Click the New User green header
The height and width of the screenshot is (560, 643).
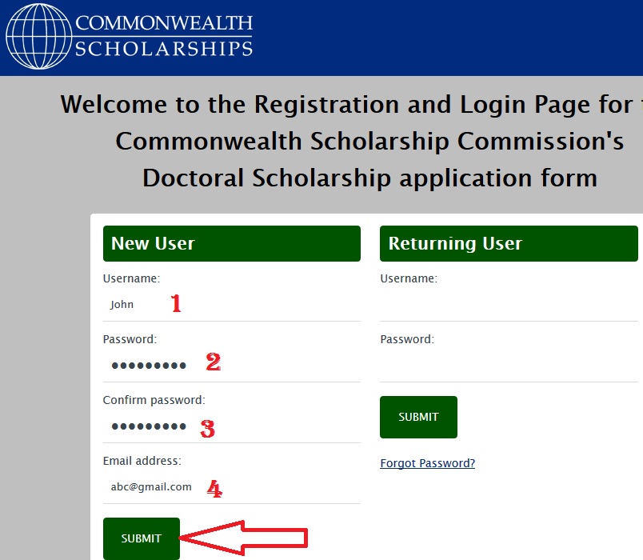click(232, 243)
